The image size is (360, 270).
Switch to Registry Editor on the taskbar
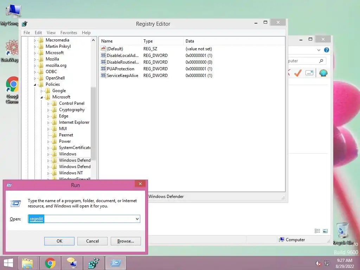[x=94, y=263]
